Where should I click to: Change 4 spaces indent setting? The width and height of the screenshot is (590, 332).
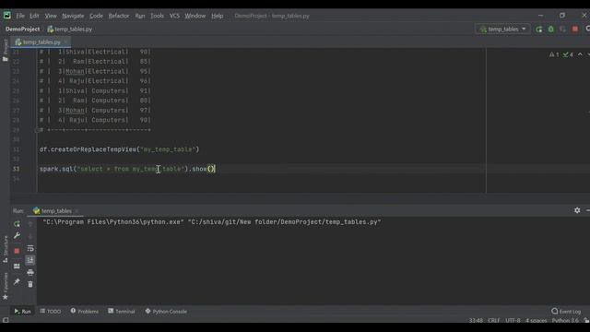pos(536,320)
